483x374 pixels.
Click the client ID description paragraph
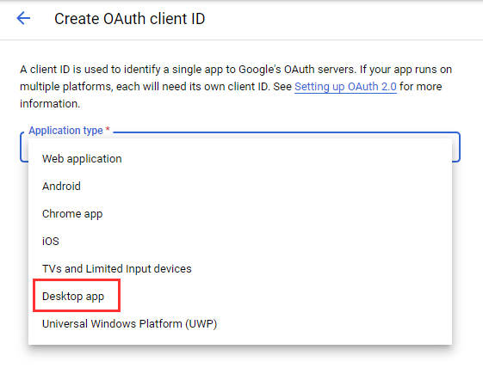[236, 87]
